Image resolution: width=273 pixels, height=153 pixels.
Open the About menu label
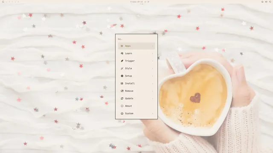128,106
